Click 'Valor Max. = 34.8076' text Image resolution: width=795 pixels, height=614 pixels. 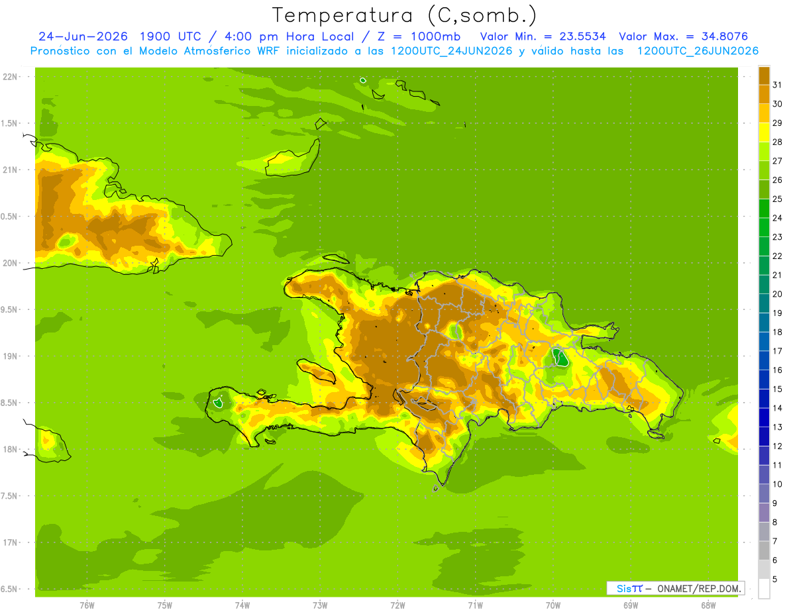click(683, 36)
